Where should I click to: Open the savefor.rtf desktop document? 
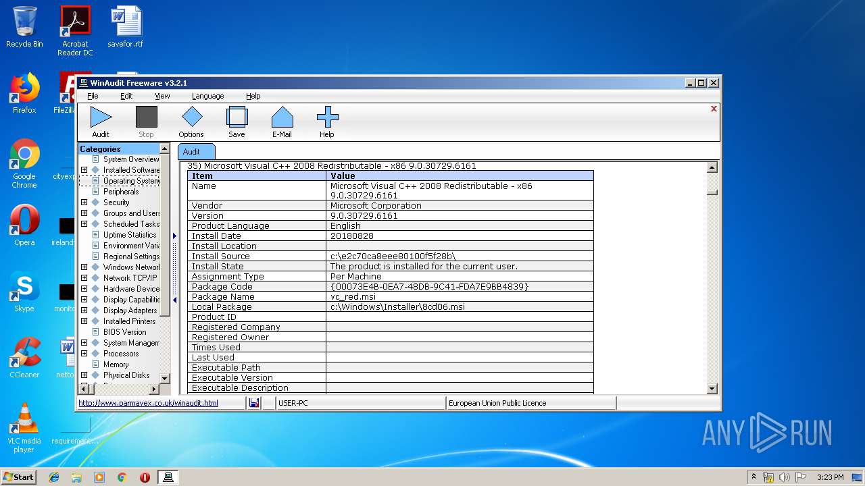[x=126, y=27]
